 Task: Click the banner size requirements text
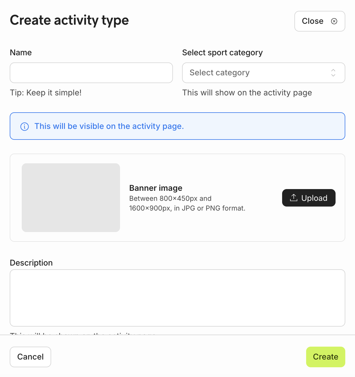(x=187, y=203)
